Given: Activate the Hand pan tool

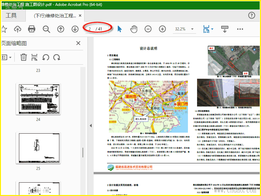Looking at the screenshot, I should click(x=134, y=29).
